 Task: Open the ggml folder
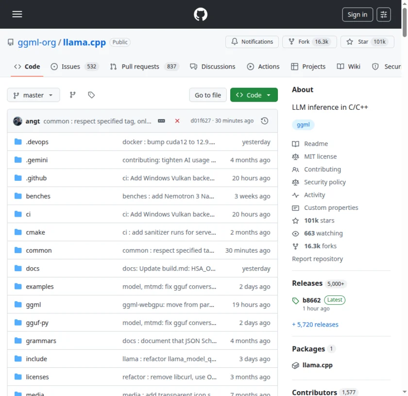pyautogui.click(x=33, y=305)
